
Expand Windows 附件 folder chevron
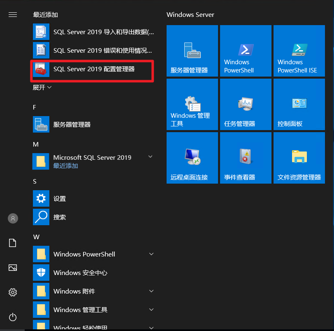tap(151, 291)
